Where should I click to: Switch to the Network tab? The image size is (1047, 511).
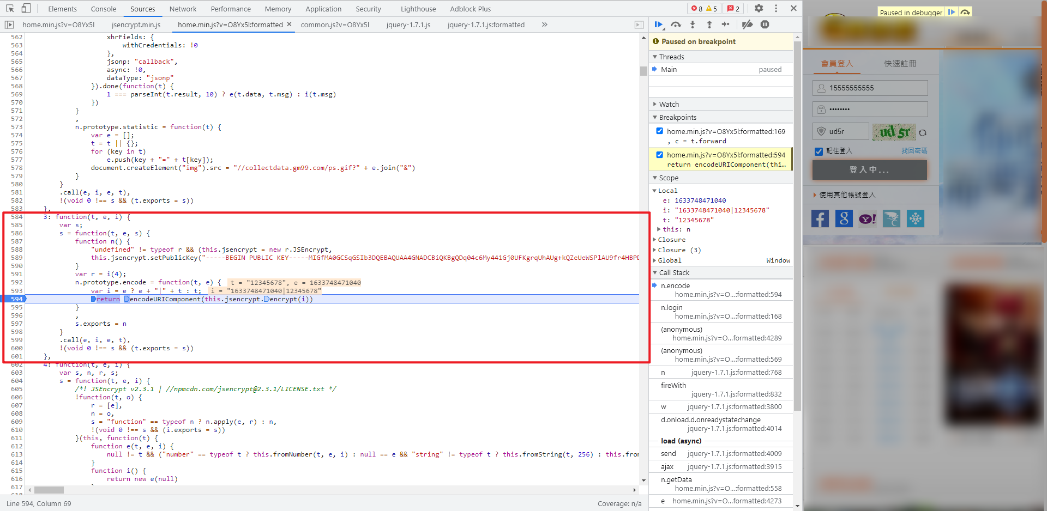click(x=183, y=9)
